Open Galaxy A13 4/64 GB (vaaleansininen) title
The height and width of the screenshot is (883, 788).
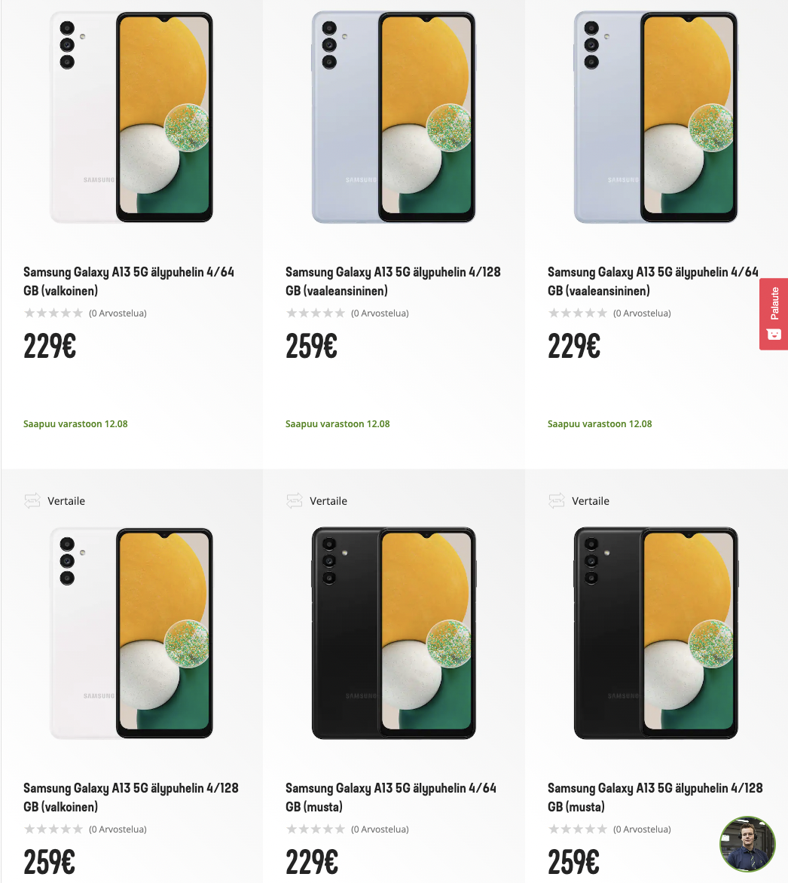click(x=652, y=281)
